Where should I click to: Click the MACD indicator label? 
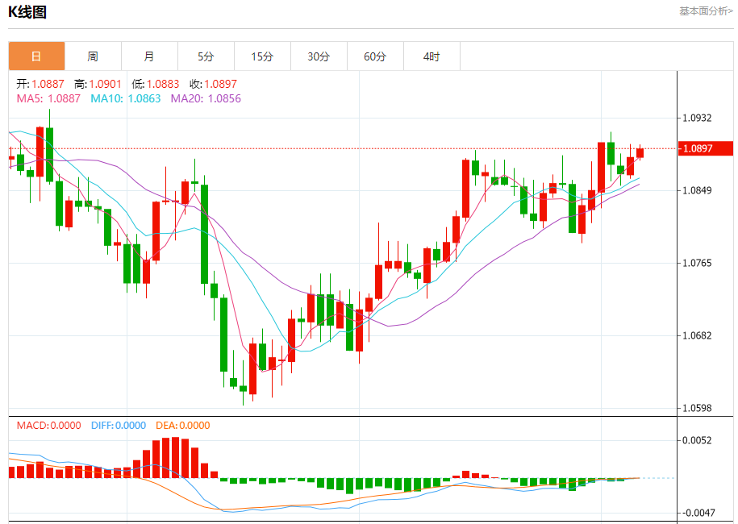(x=48, y=426)
